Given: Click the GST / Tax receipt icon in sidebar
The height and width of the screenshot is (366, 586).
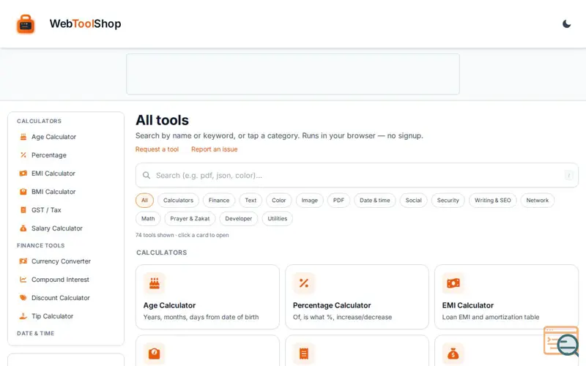Looking at the screenshot, I should point(23,210).
